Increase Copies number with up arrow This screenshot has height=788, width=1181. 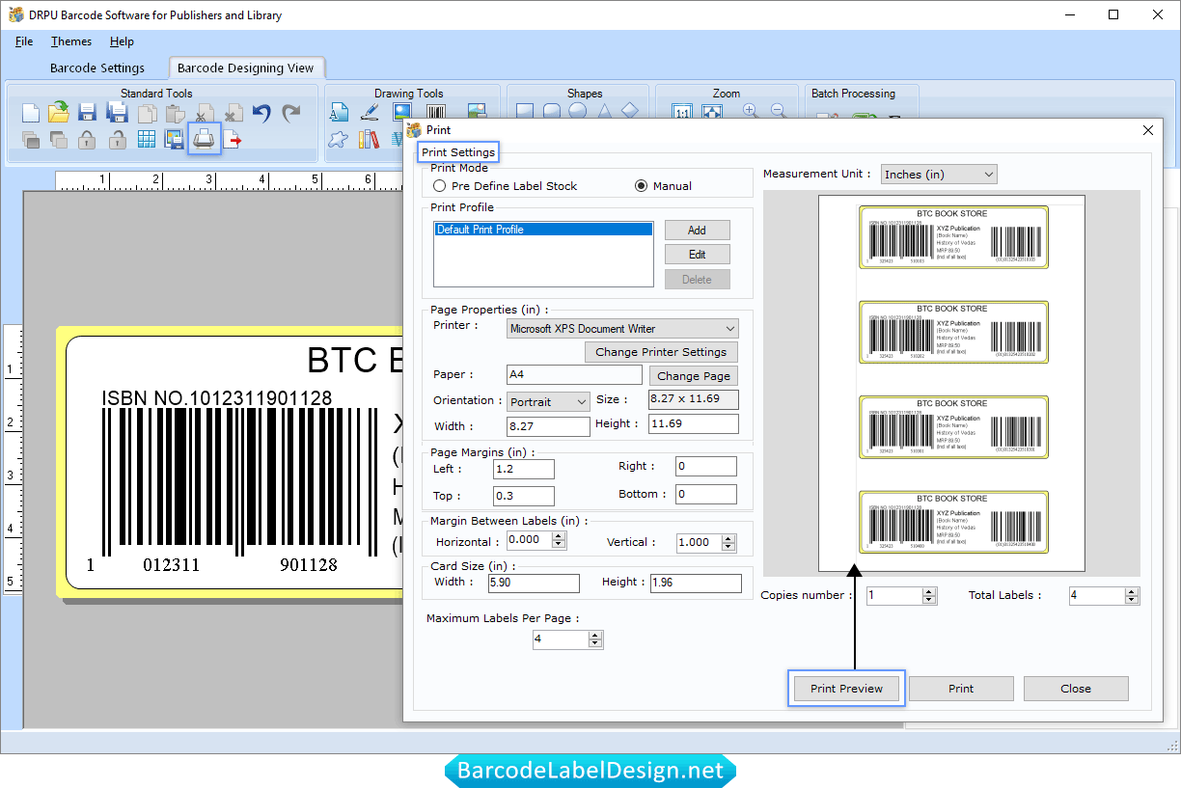929,591
